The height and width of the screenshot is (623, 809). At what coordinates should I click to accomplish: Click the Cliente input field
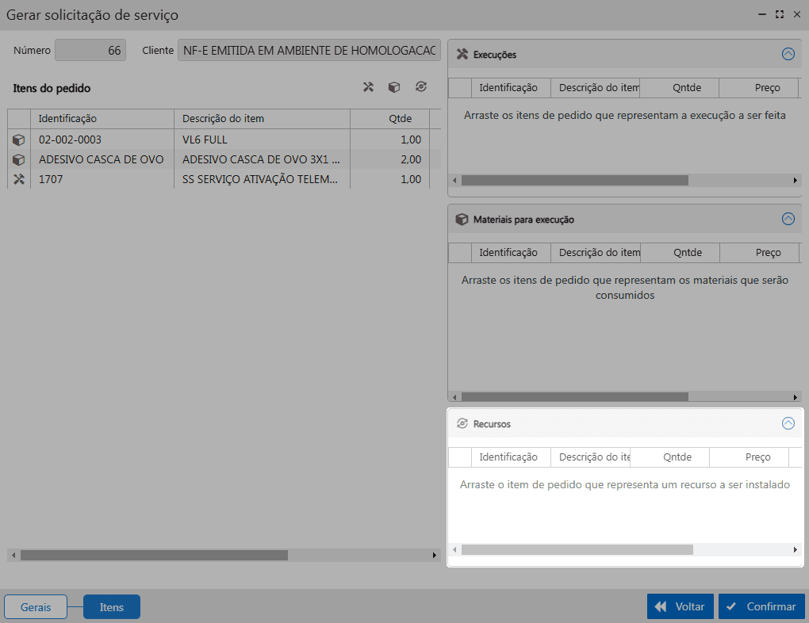pyautogui.click(x=309, y=51)
